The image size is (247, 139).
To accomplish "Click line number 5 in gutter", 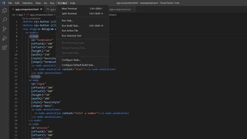I will click(16, 36).
